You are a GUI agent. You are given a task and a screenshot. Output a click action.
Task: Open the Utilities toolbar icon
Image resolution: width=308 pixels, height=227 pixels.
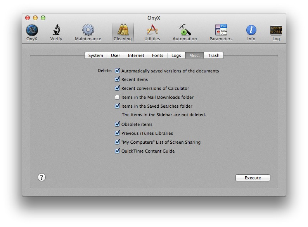click(152, 33)
